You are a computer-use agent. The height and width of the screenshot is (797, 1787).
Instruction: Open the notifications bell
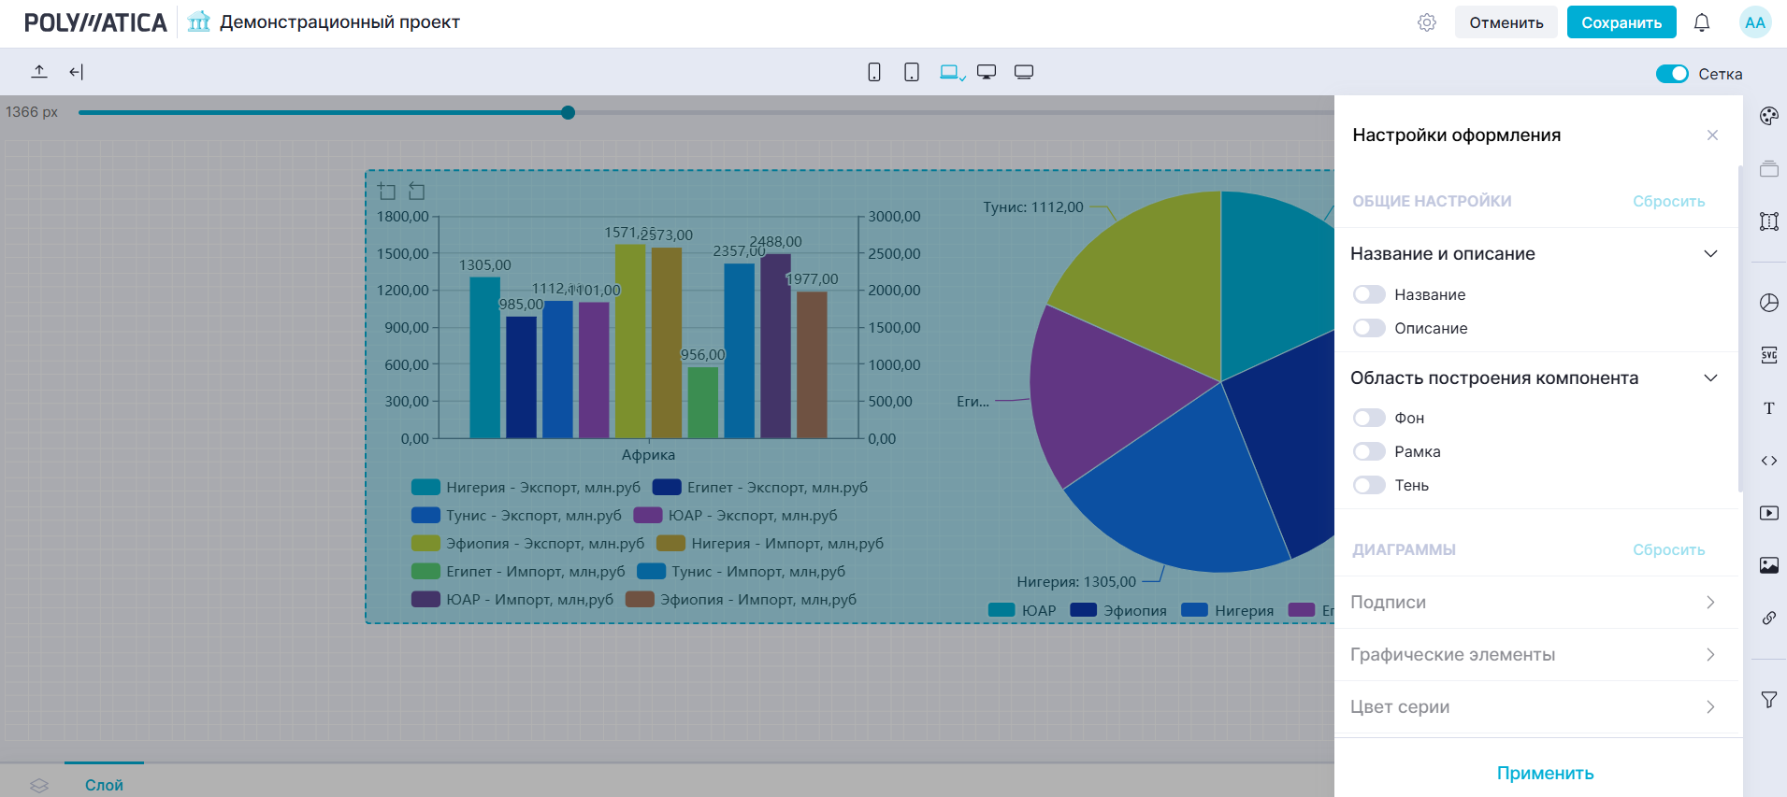point(1701,22)
